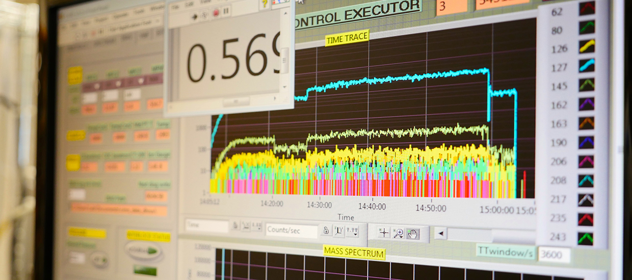Pause execution with the pause button
Image resolution: width=632 pixels, height=280 pixels.
point(226,10)
